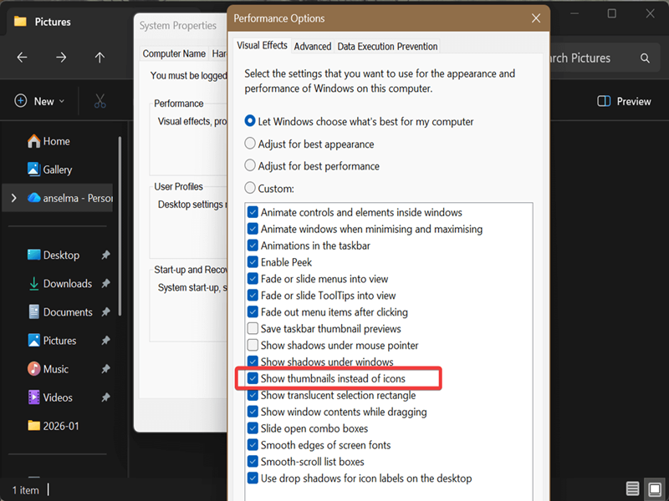Viewport: 669px width, 501px height.
Task: Enable Save taskbar thumbnail previews
Action: click(253, 329)
